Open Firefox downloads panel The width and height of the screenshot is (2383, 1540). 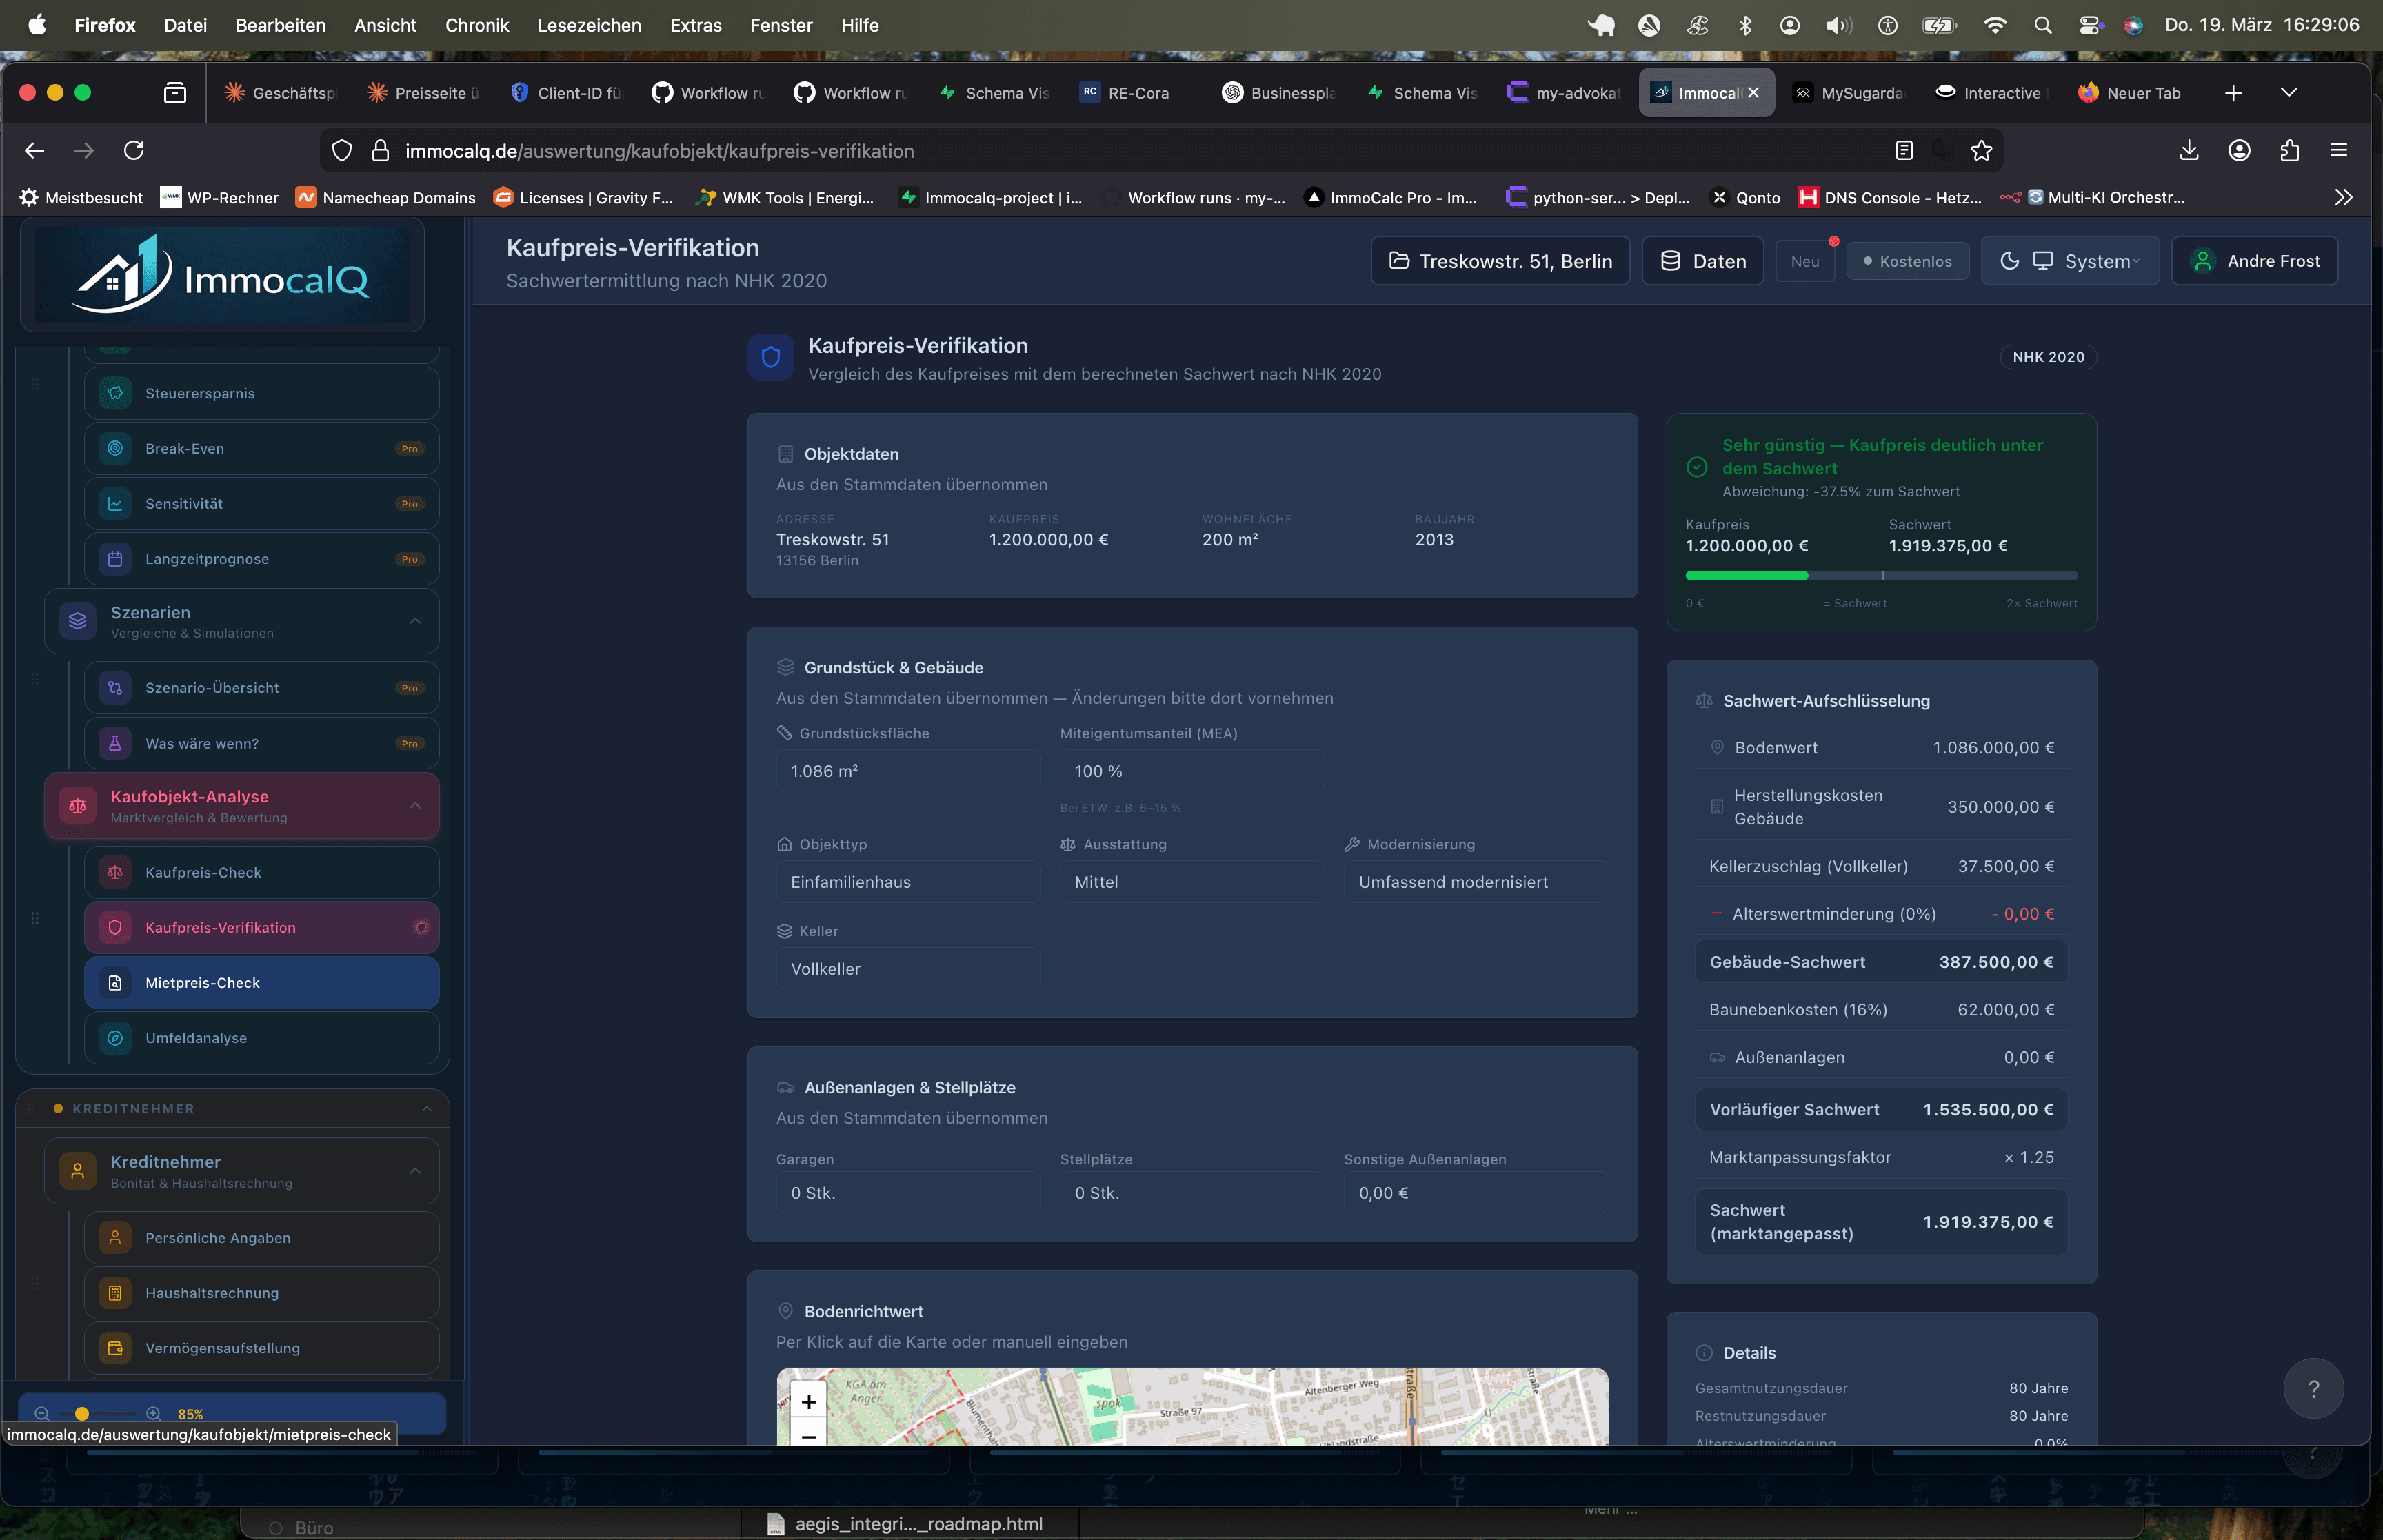2189,150
